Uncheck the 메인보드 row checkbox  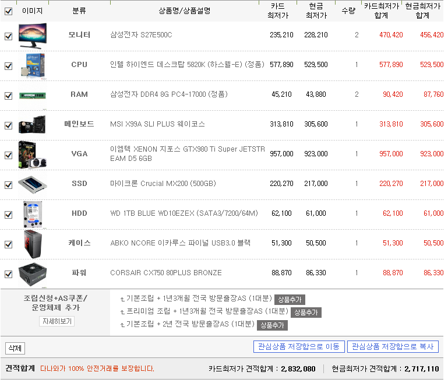click(x=9, y=126)
